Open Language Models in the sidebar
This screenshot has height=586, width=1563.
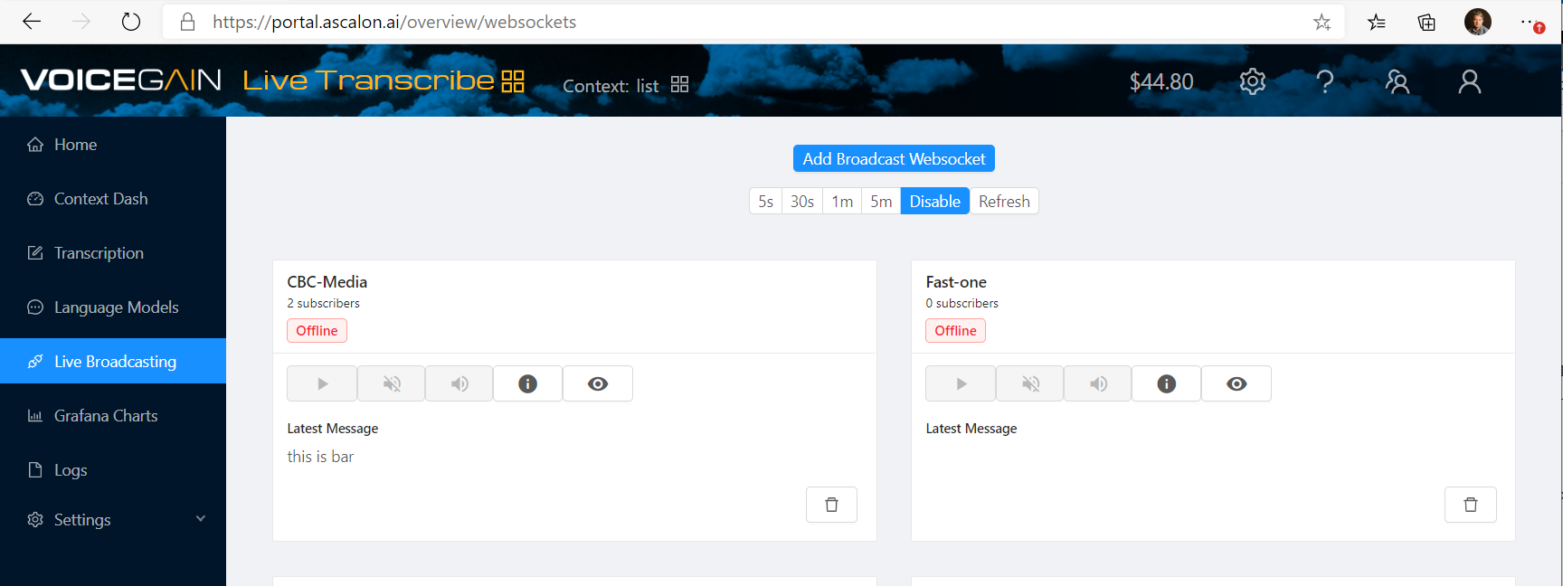113,307
